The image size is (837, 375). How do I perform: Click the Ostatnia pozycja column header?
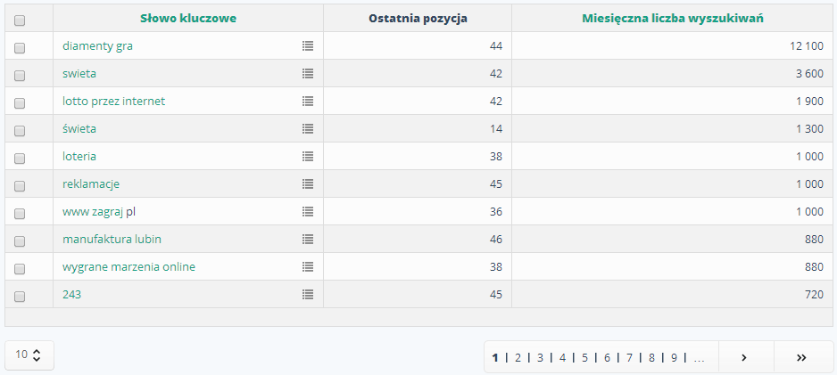point(417,18)
